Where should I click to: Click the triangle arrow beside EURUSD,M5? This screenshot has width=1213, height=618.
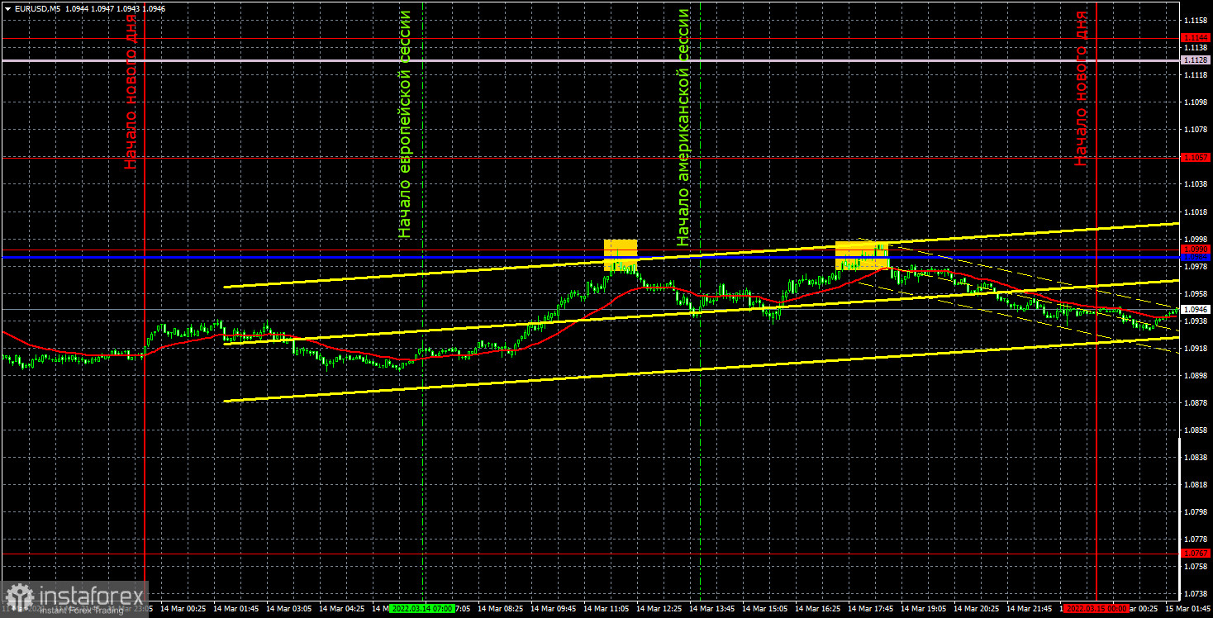[x=7, y=8]
